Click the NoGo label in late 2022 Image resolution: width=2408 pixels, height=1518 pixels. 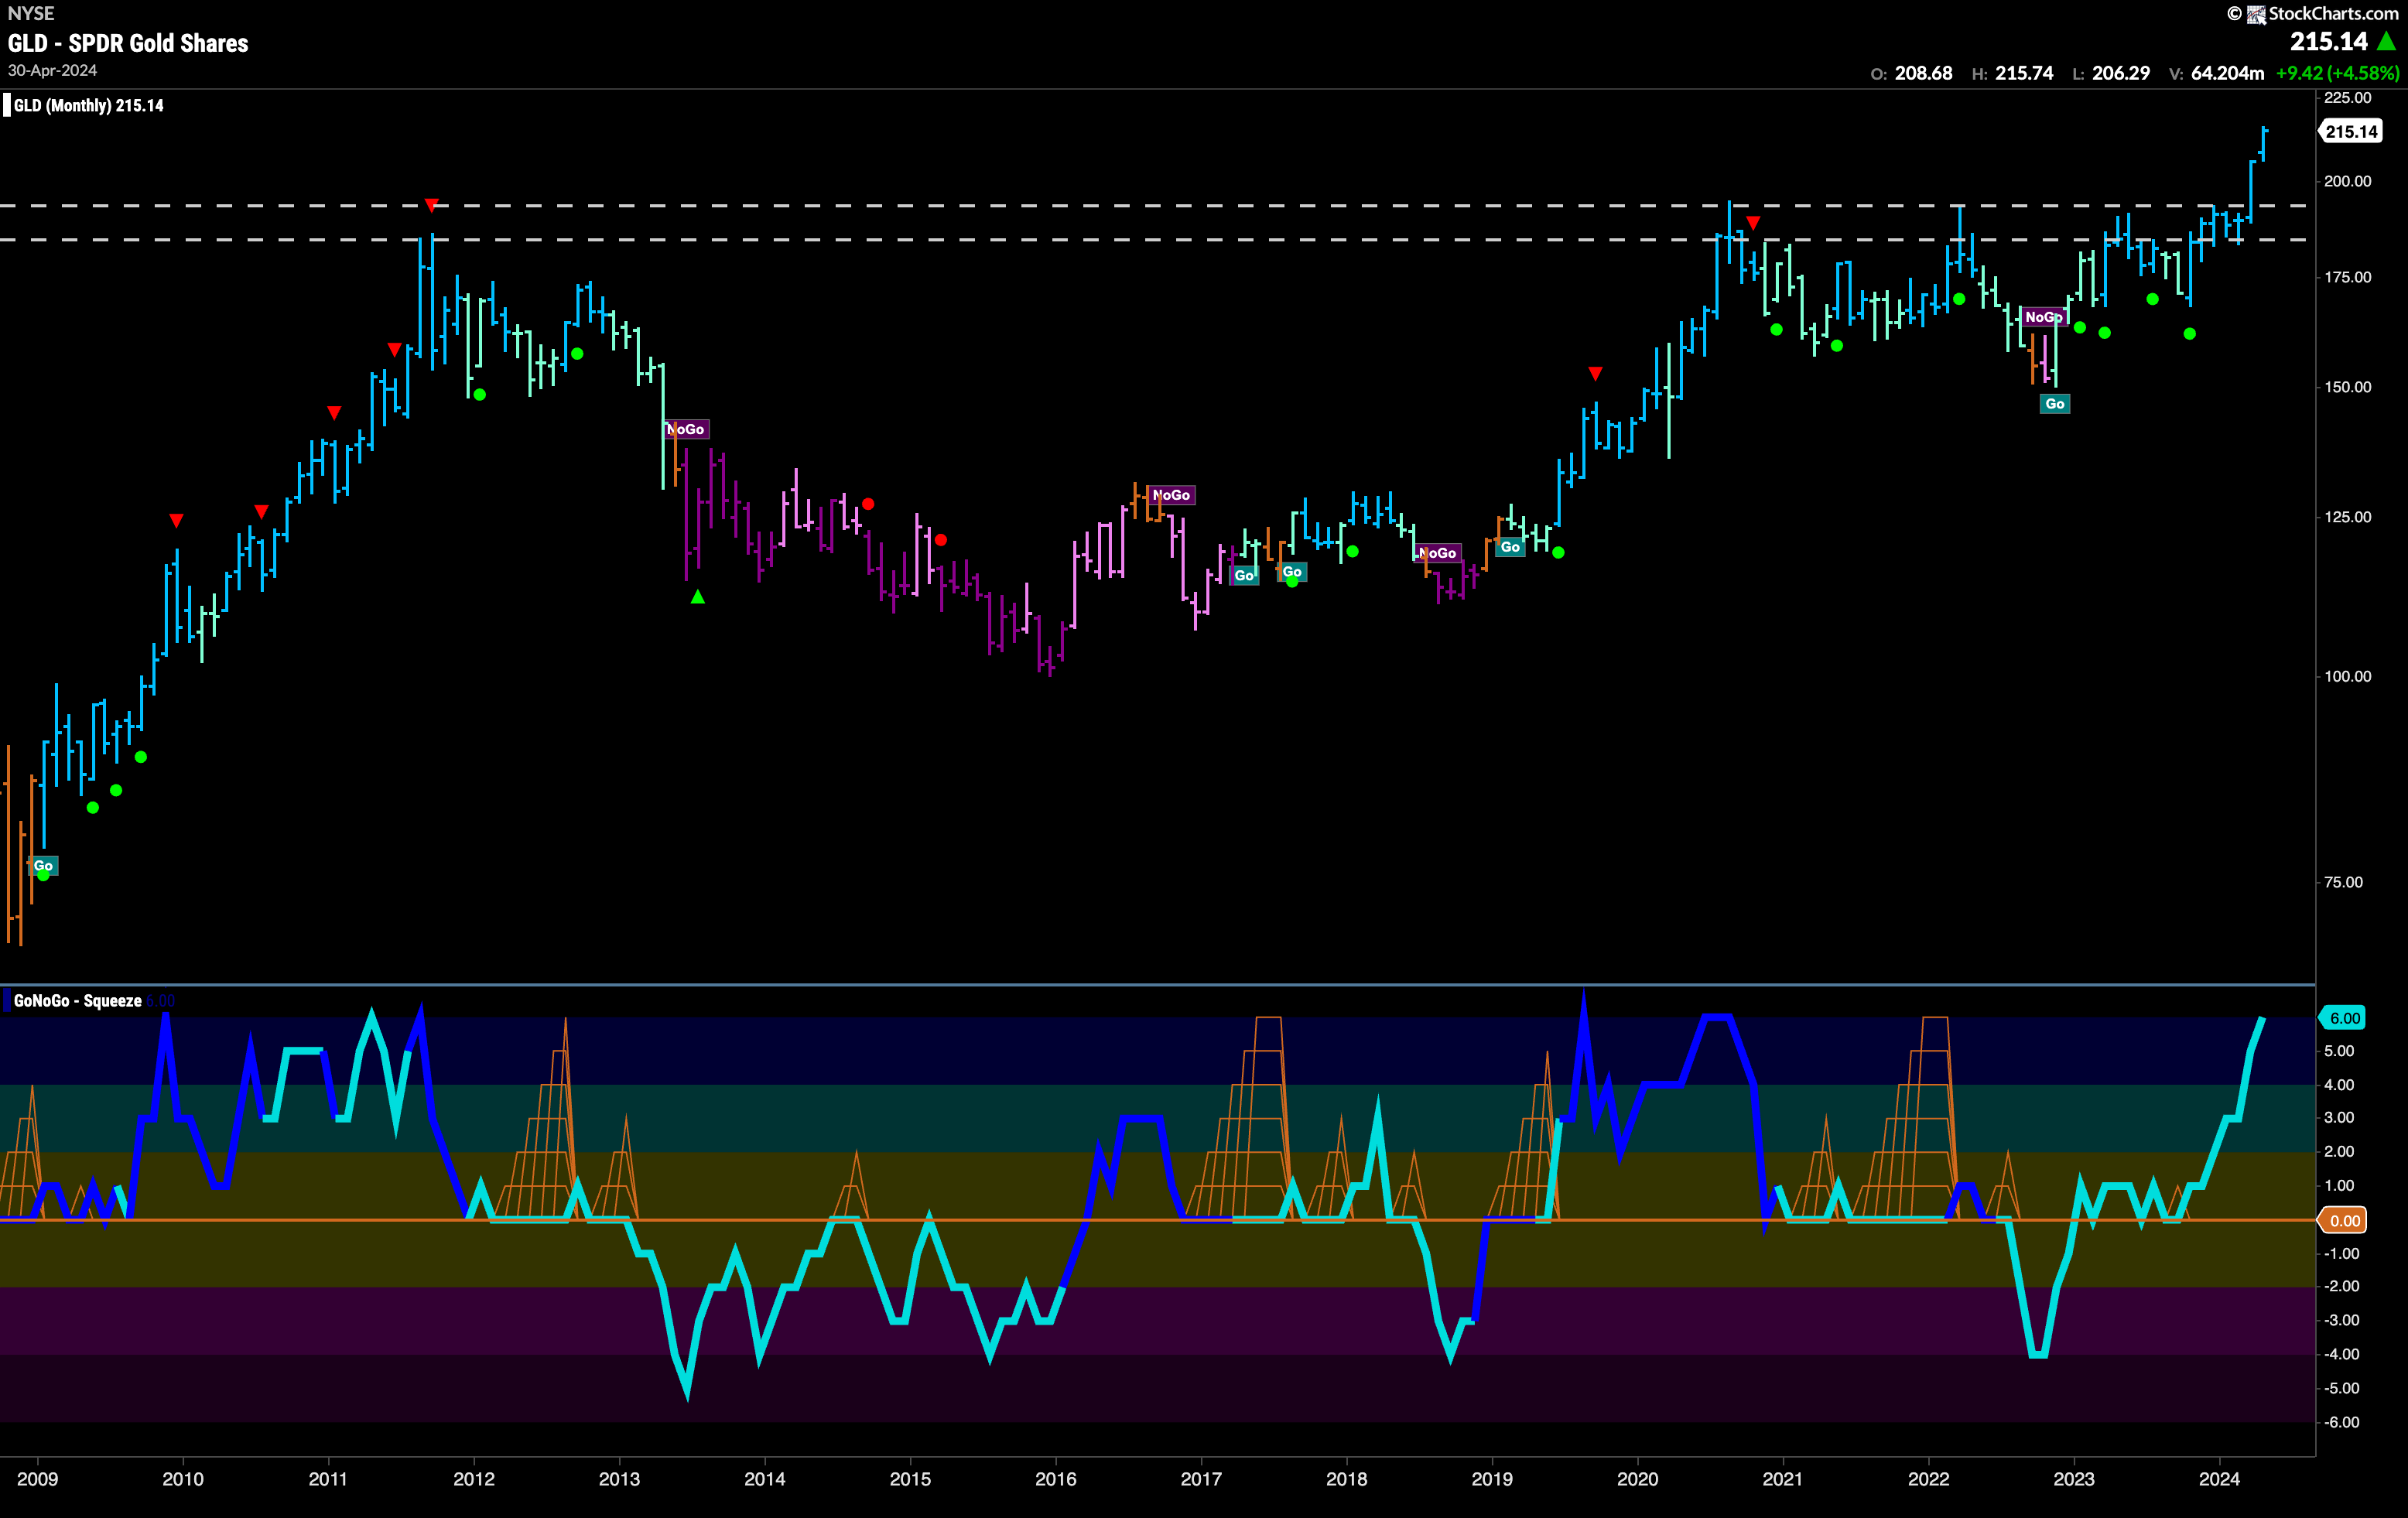2044,317
